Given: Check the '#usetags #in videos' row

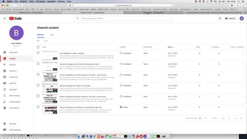Looking at the screenshot, I should 38,85.
